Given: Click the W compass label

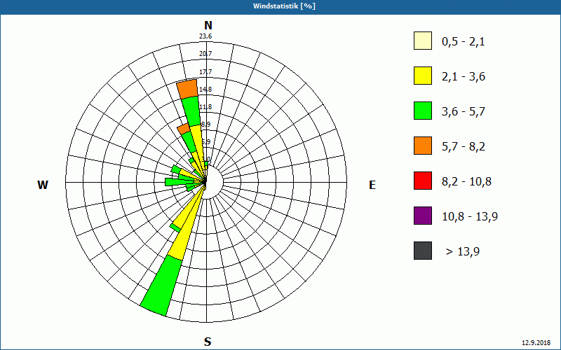Looking at the screenshot, I should (x=43, y=185).
